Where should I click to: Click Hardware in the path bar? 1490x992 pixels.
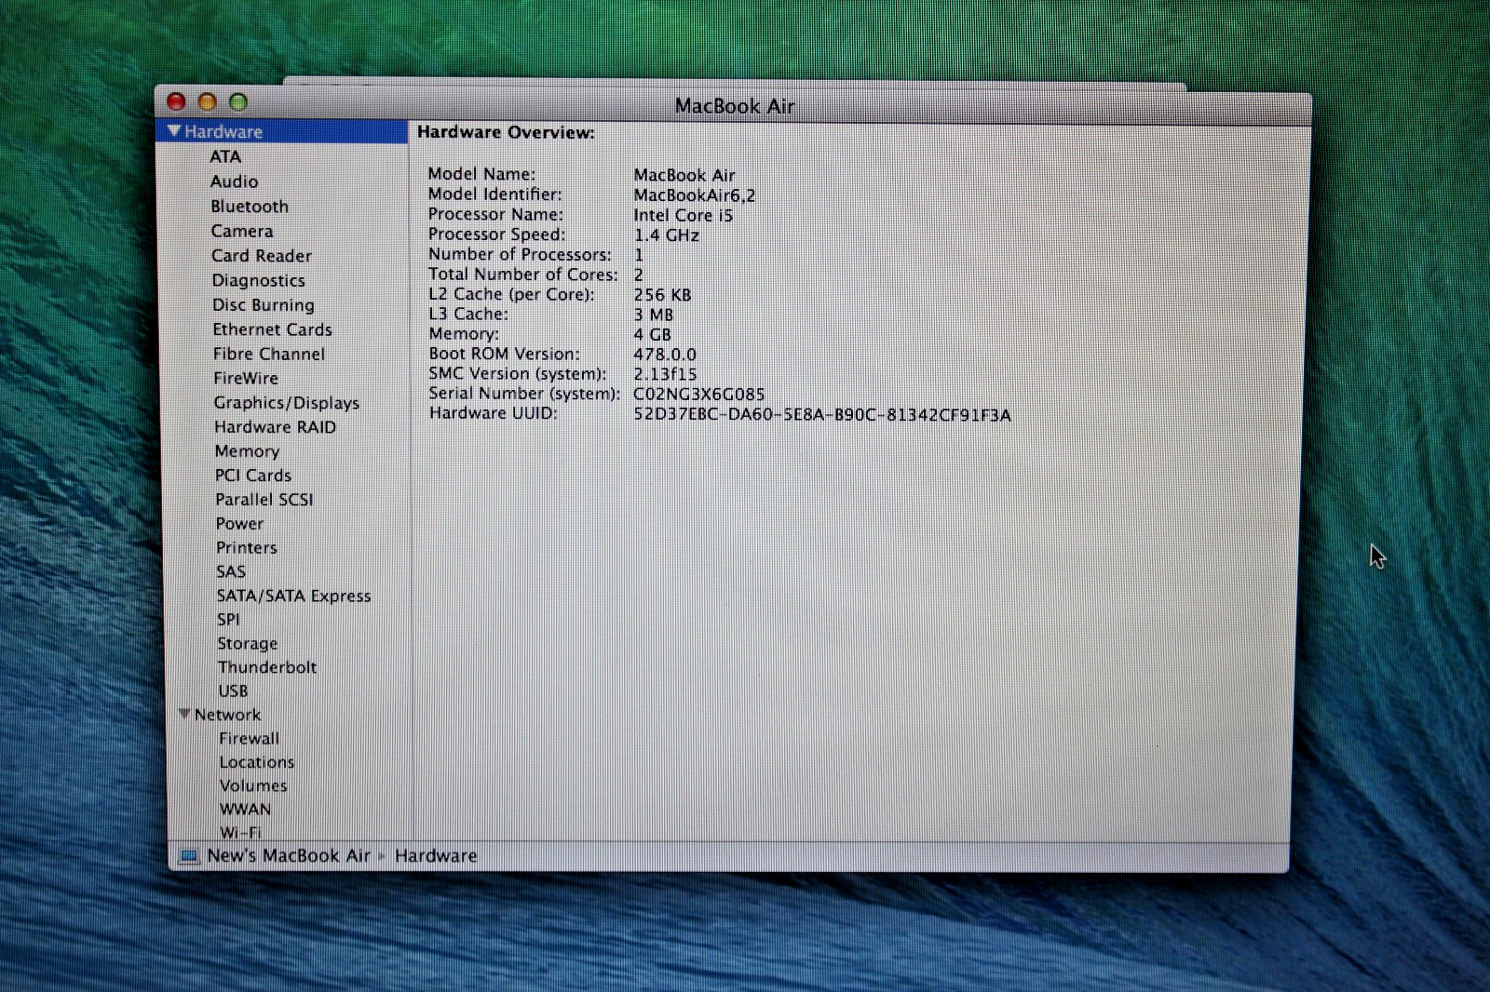pyautogui.click(x=436, y=856)
